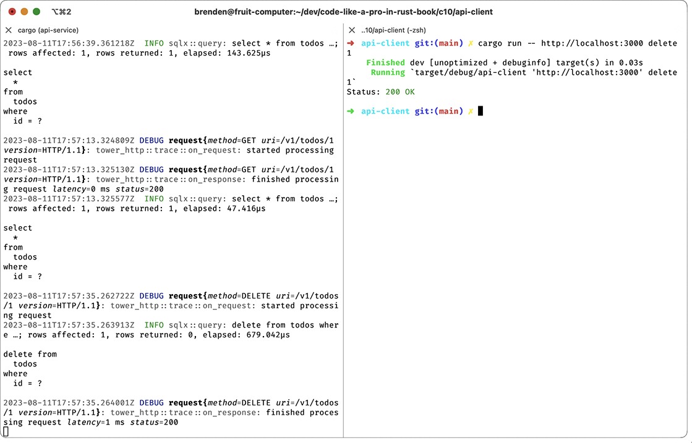692x443 pixels.
Task: Click 'latency=0 ms' in GET response log
Action: point(81,188)
